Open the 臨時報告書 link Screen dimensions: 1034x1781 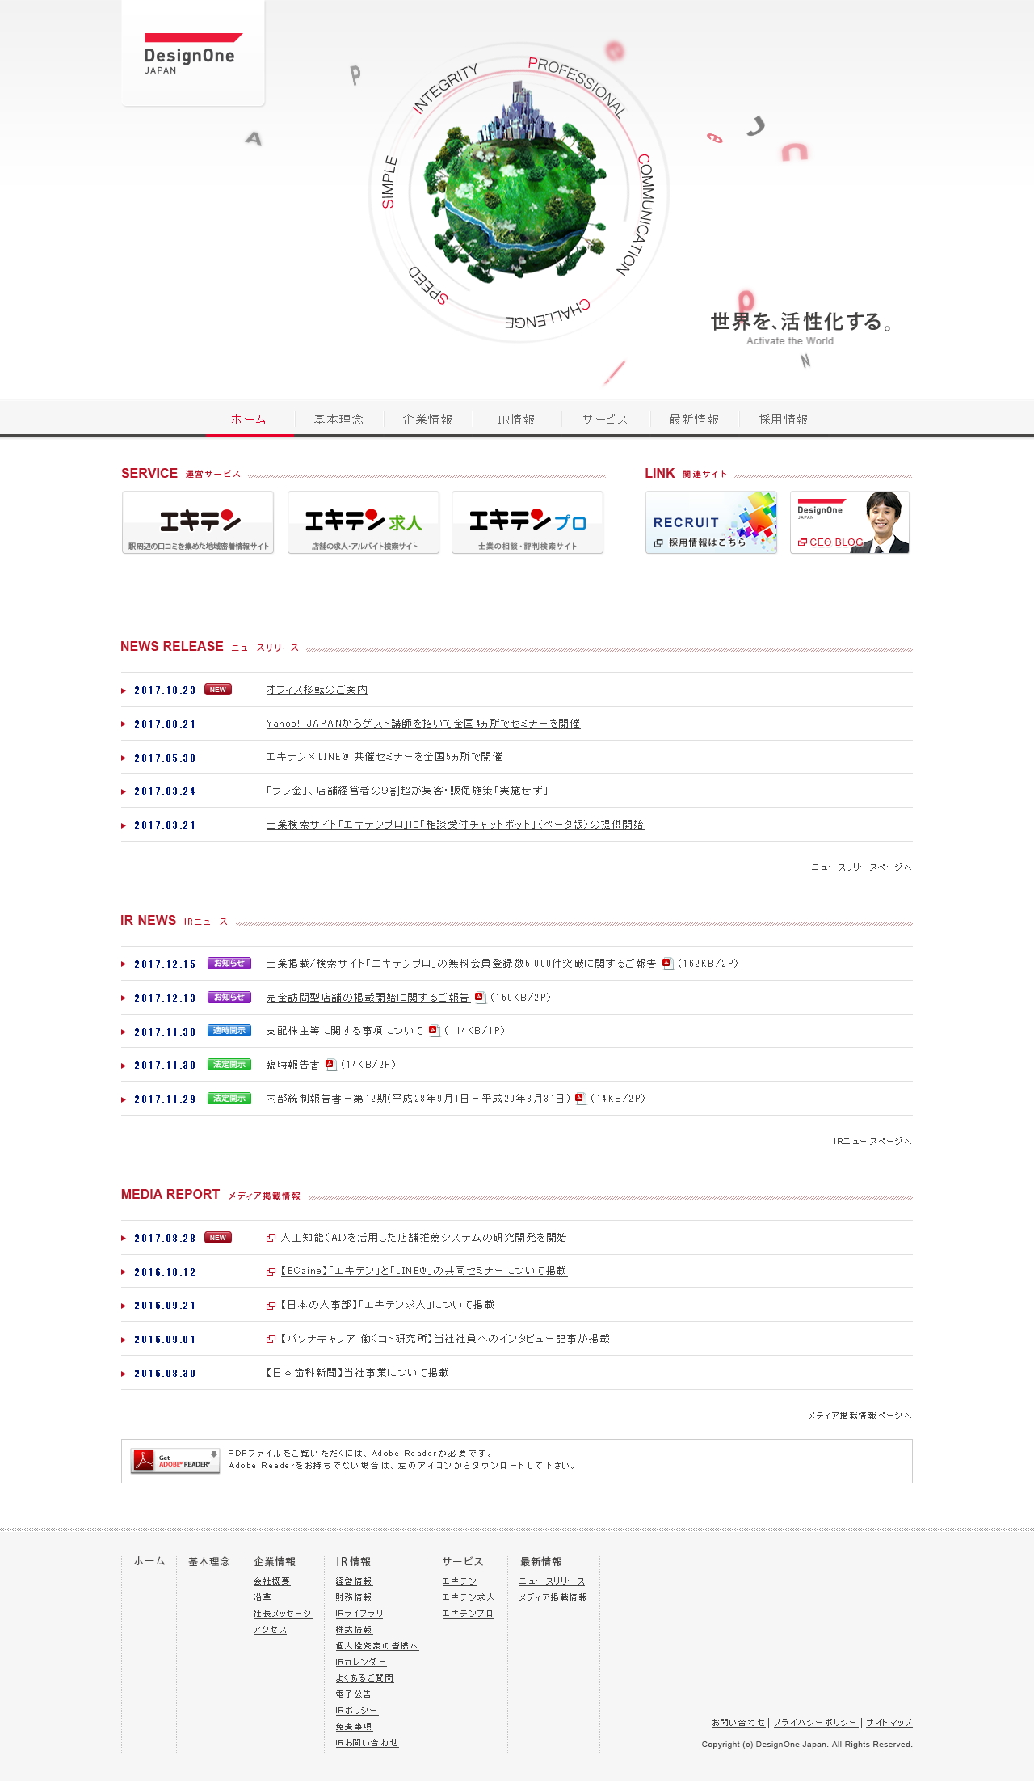(293, 1065)
